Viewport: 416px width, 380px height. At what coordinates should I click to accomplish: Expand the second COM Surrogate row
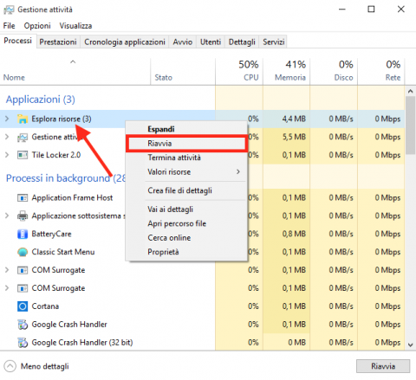point(7,288)
